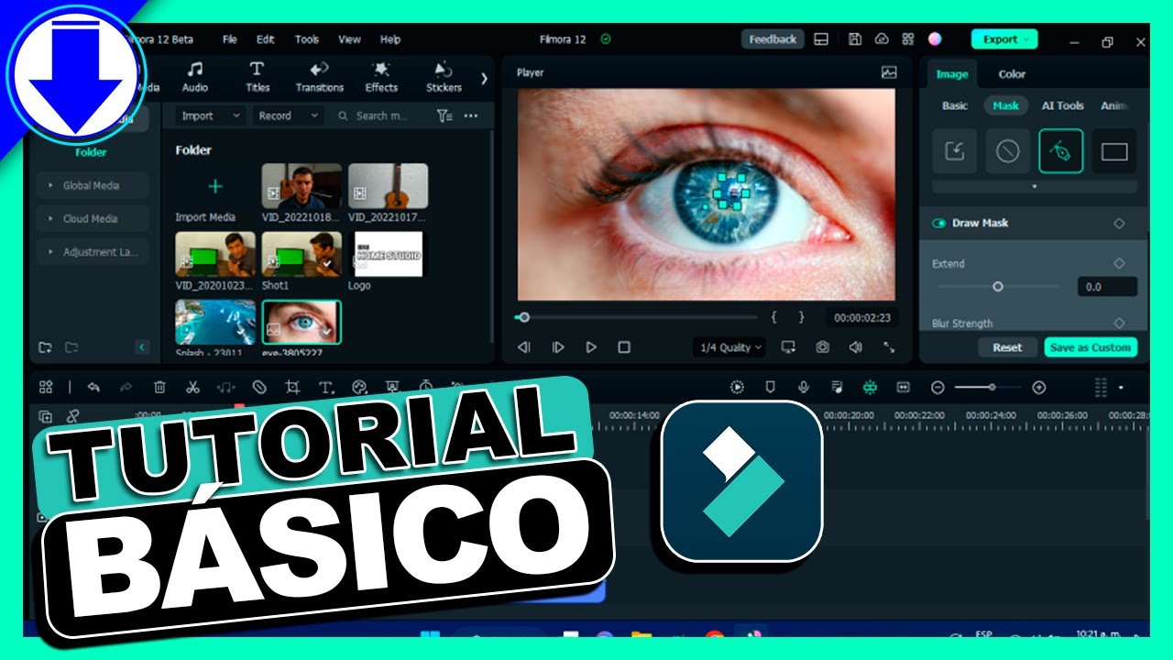Click the Extend keyframe diamond
Screen dimensions: 1173x660
tap(1119, 263)
